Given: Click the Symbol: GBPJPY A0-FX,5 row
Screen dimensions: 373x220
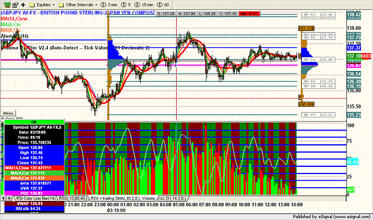Looking at the screenshot, I should (34, 128).
